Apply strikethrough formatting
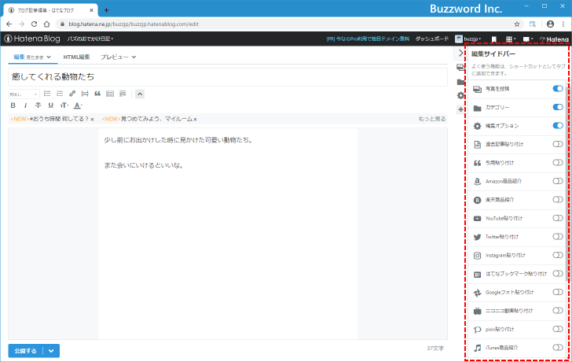 [x=38, y=105]
